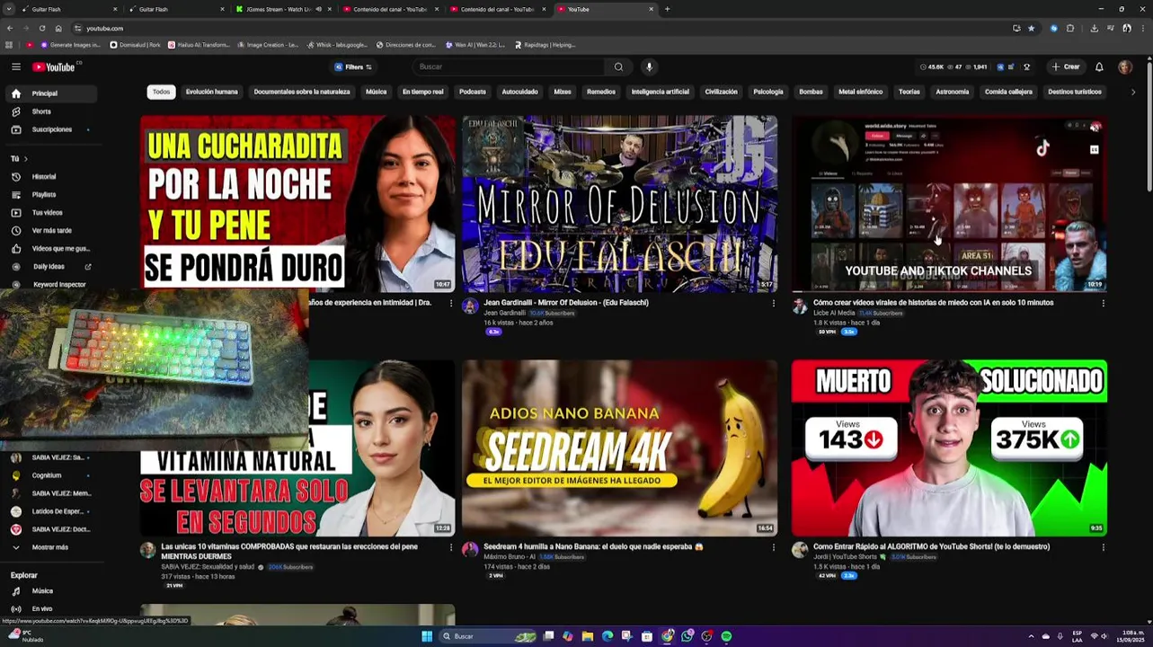Open the notifications bell
Image resolution: width=1153 pixels, height=647 pixels.
[x=1098, y=66]
